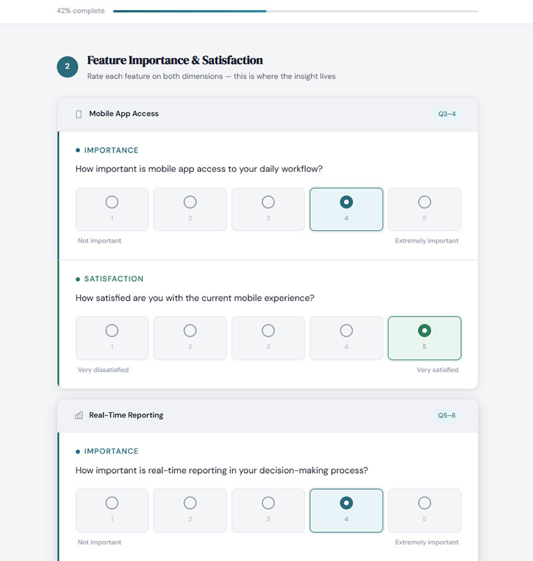Image resolution: width=533 pixels, height=561 pixels.
Task: Choose rating 5 for real-time reporting importance
Action: coord(424,510)
